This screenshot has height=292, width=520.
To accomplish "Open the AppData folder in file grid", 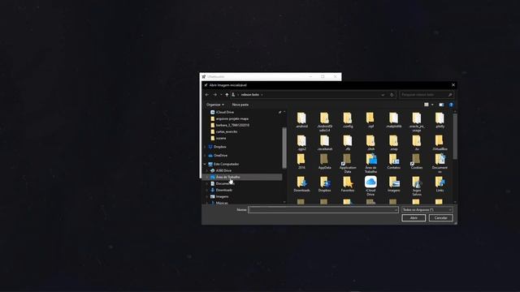I will click(x=324, y=161).
